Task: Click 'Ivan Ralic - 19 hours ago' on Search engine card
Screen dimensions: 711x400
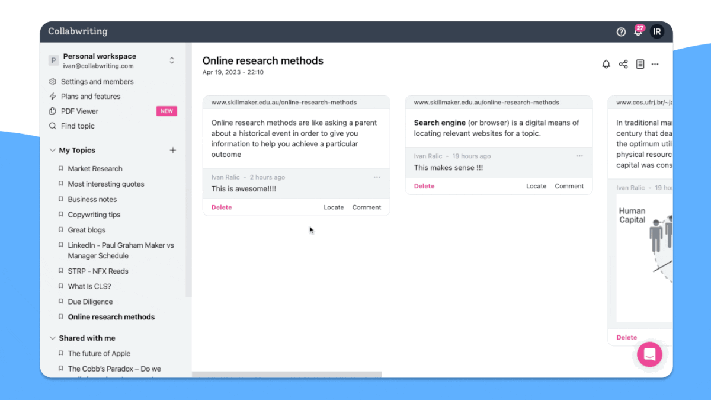Action: [452, 156]
